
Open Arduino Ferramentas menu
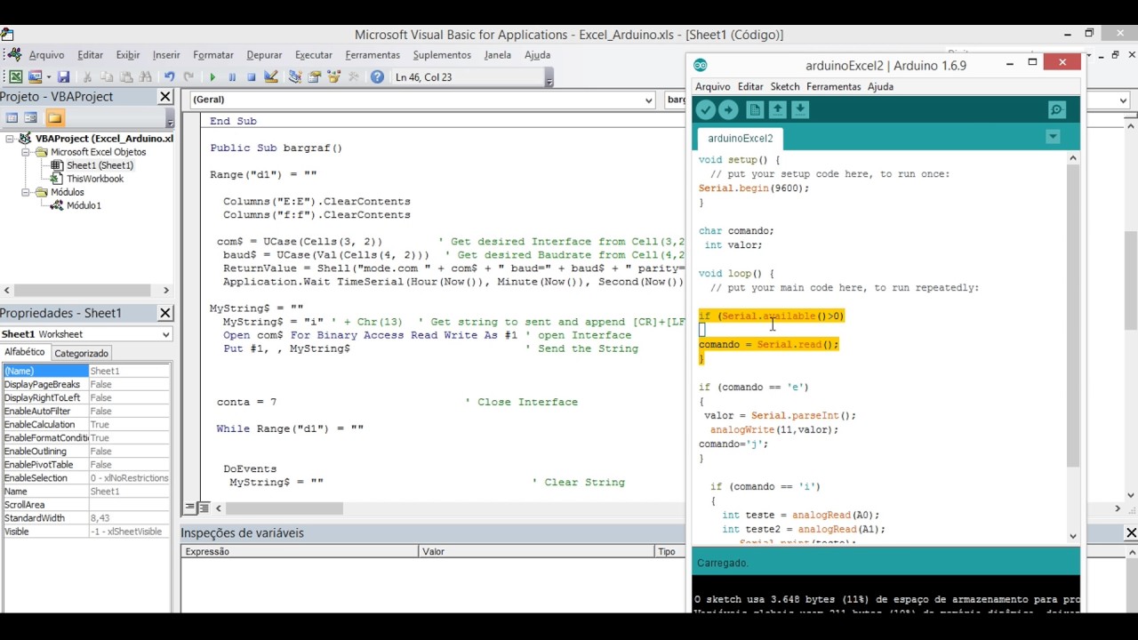click(x=833, y=86)
